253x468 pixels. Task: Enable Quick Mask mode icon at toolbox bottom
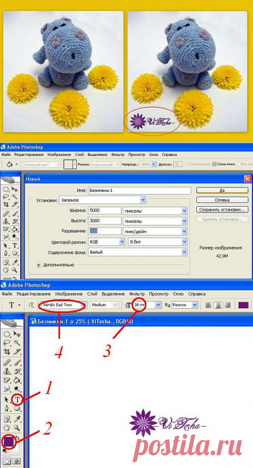pyautogui.click(x=16, y=461)
